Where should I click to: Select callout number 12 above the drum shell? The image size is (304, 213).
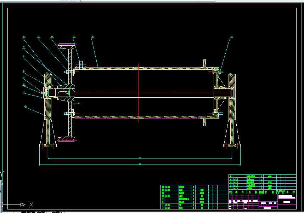point(93,36)
